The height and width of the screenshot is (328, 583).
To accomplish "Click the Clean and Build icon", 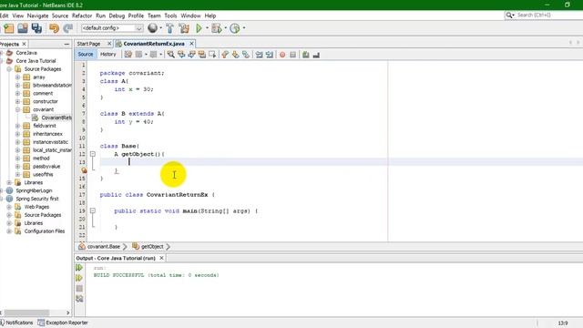I will pyautogui.click(x=184, y=28).
